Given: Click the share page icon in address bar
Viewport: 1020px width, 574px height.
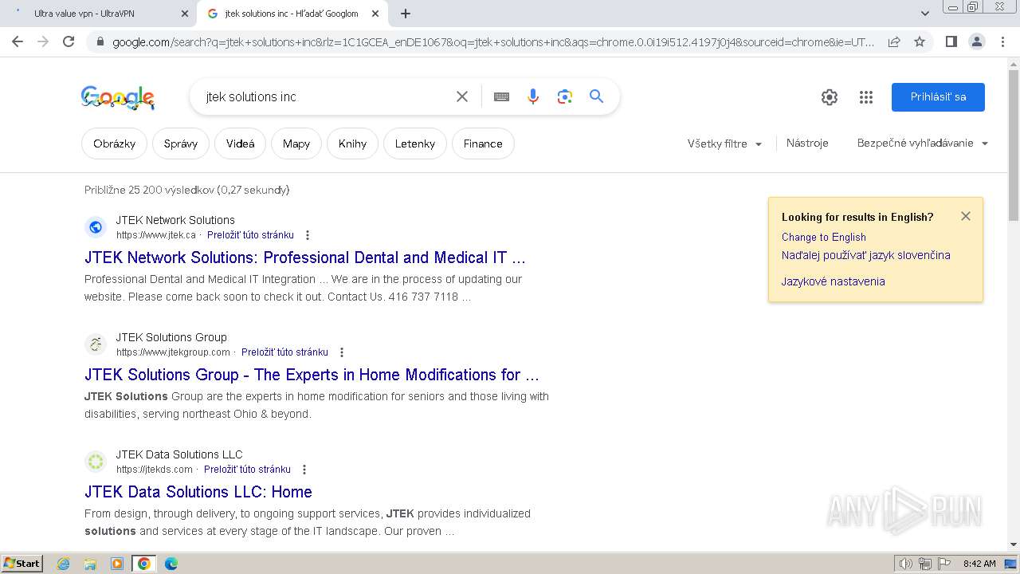Looking at the screenshot, I should point(894,41).
